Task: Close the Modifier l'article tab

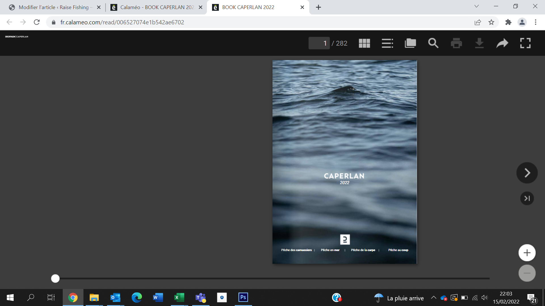Action: click(99, 7)
